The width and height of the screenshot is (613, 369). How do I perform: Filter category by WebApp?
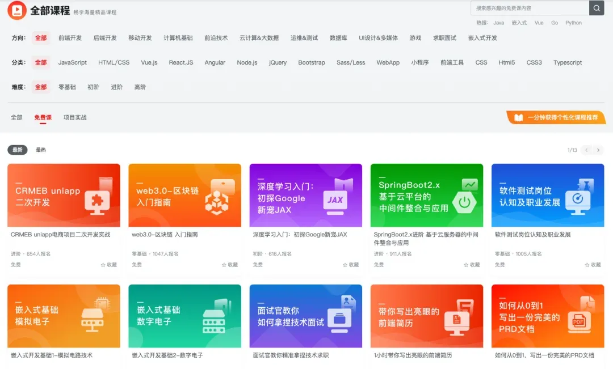(388, 62)
